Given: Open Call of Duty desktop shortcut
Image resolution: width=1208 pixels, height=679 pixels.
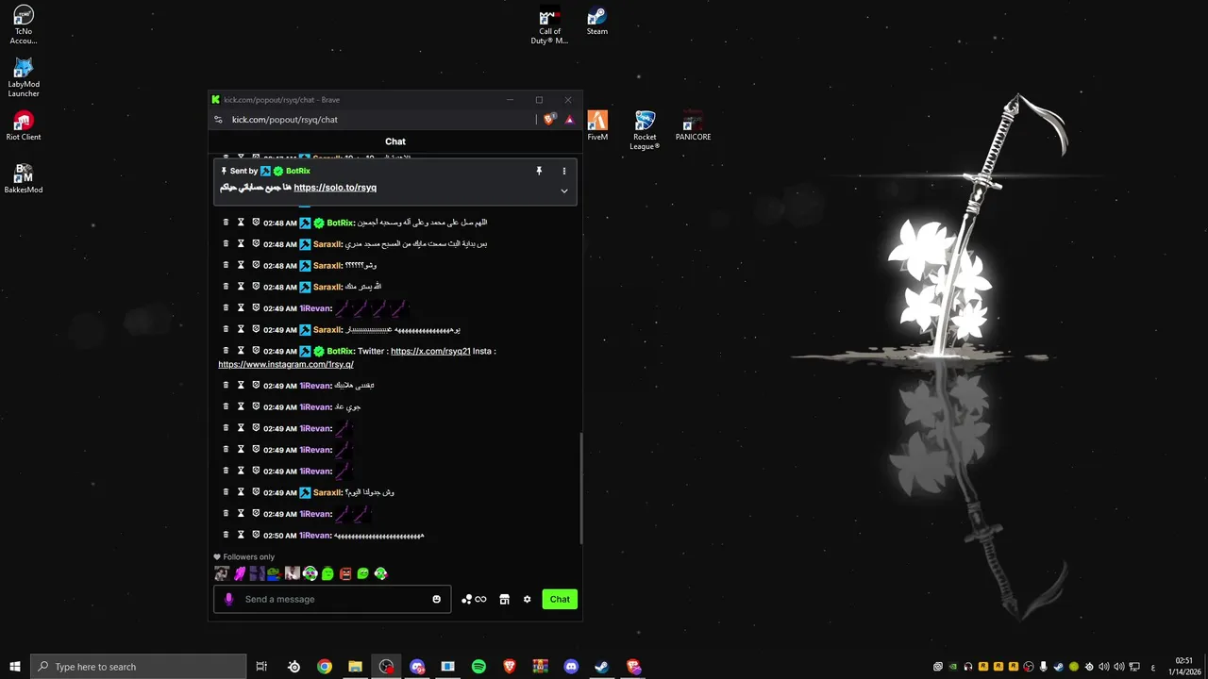Looking at the screenshot, I should [549, 25].
